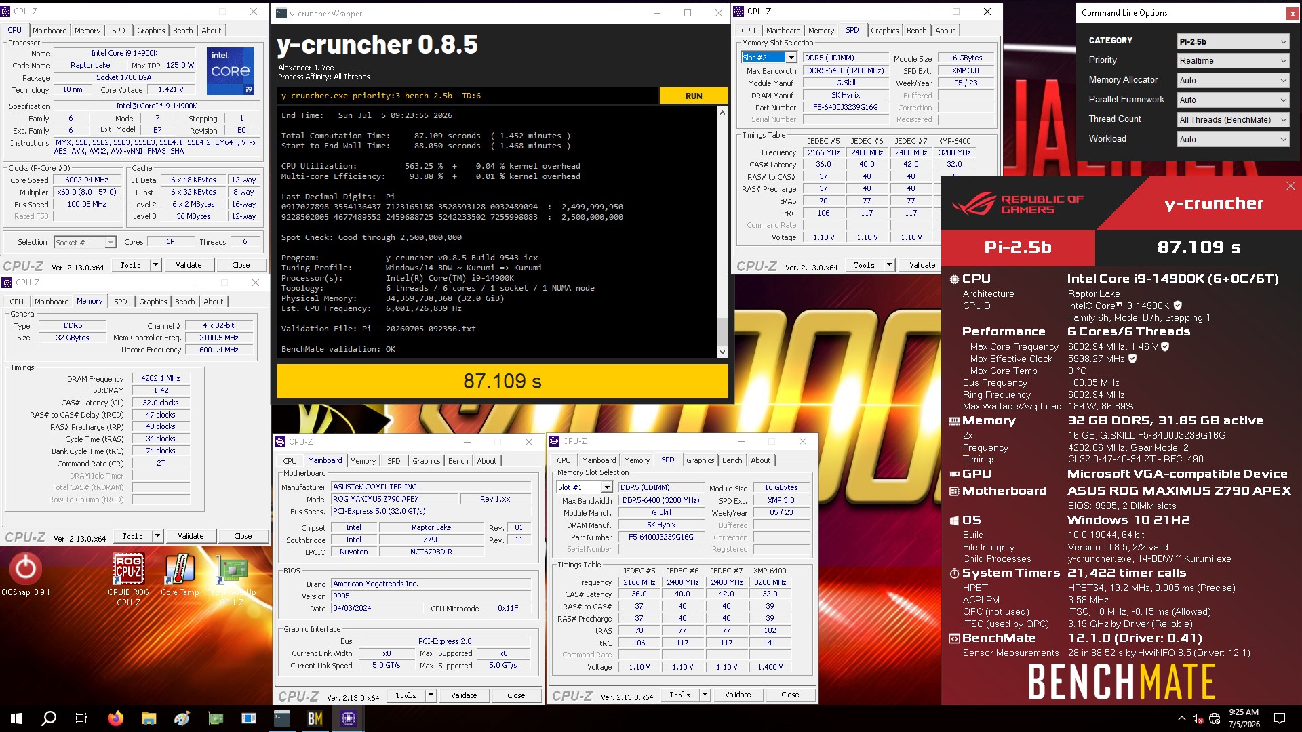Show hidden system tray icons
The image size is (1302, 732).
click(1182, 718)
